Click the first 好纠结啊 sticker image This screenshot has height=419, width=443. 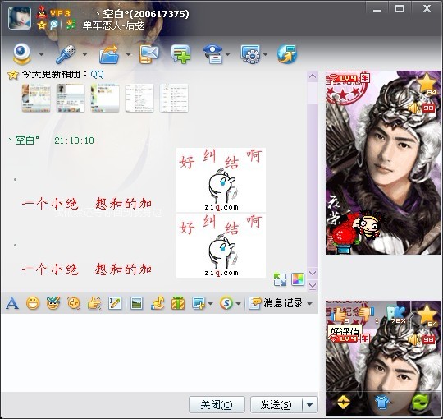tap(221, 180)
